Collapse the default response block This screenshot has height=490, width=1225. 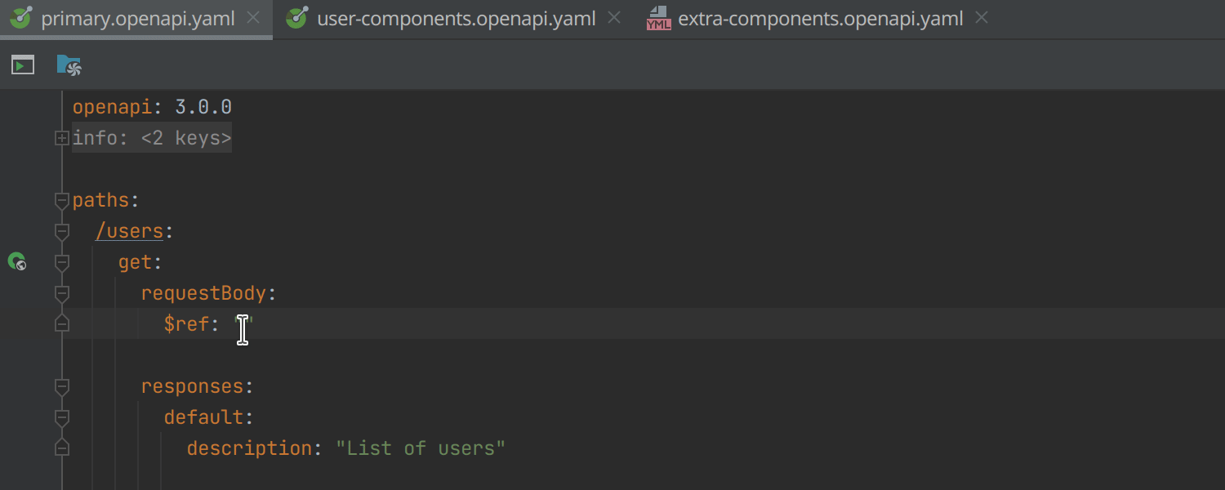61,417
